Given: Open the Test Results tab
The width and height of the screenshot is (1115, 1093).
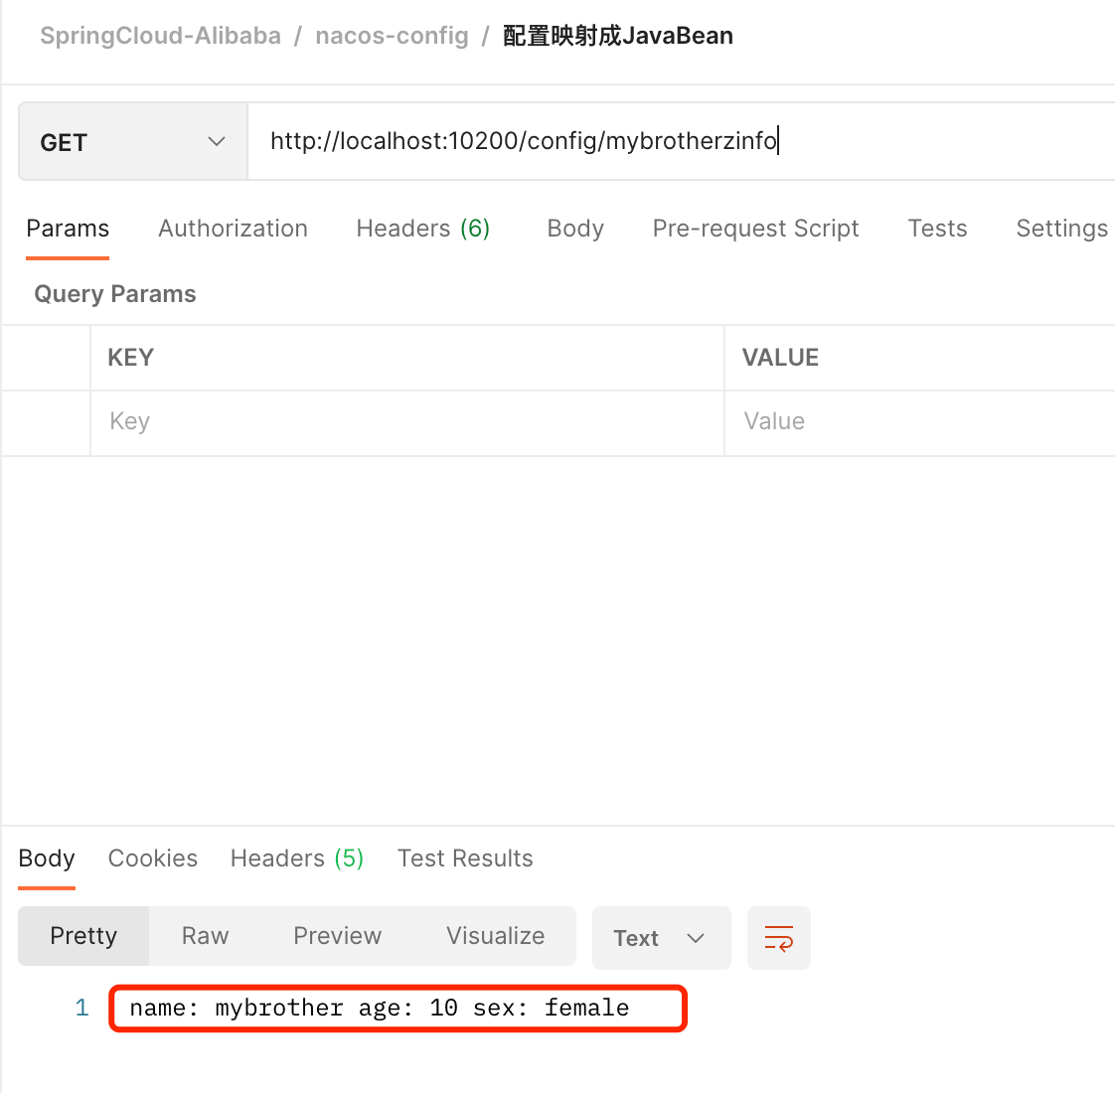Looking at the screenshot, I should point(465,859).
